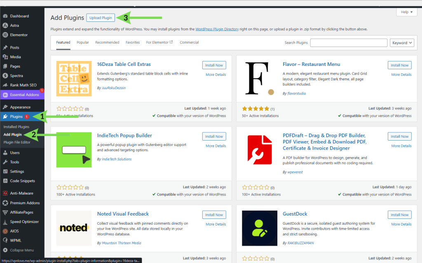View More Details for Flavor Restaurant Menu

click(401, 75)
